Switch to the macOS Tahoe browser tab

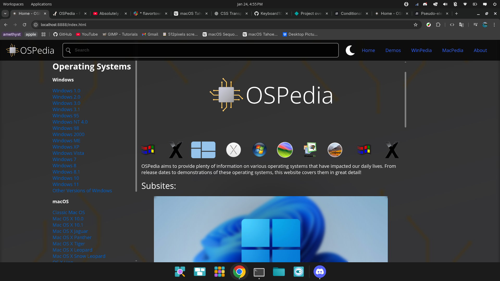190,14
